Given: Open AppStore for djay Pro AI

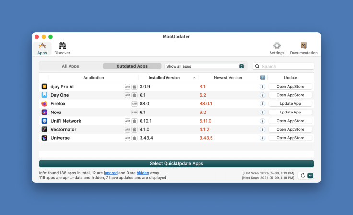Looking at the screenshot, I should pyautogui.click(x=290, y=87).
